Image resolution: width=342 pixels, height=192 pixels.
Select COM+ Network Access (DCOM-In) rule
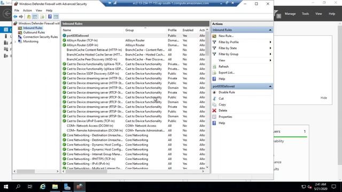[90, 126]
